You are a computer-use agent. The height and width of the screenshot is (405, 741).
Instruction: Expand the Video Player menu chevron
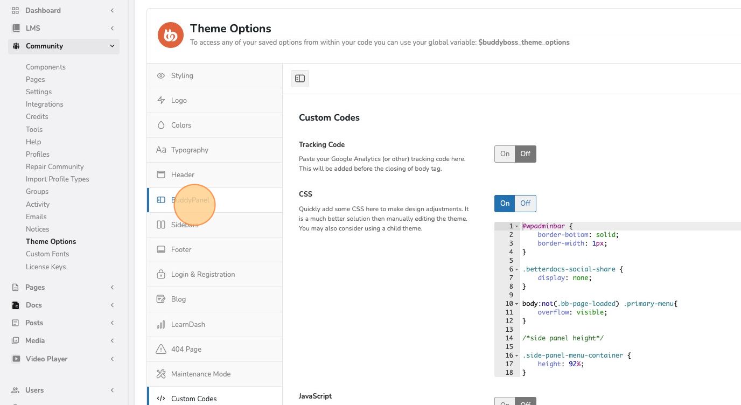tap(112, 359)
